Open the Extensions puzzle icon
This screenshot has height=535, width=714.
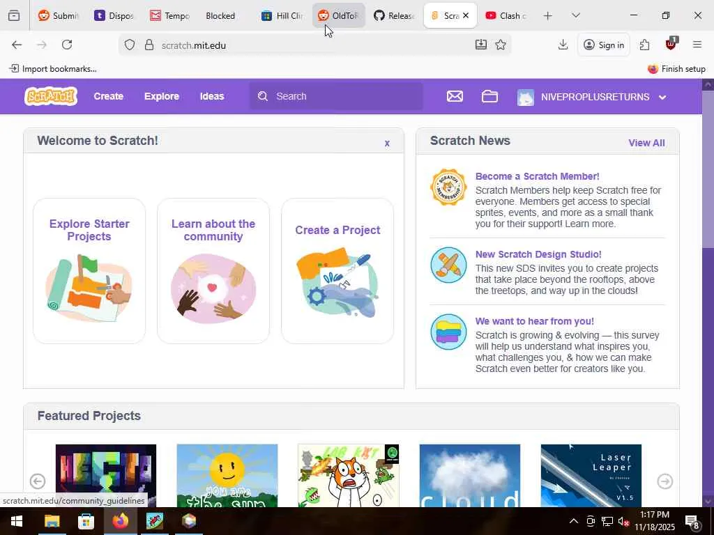pos(644,45)
